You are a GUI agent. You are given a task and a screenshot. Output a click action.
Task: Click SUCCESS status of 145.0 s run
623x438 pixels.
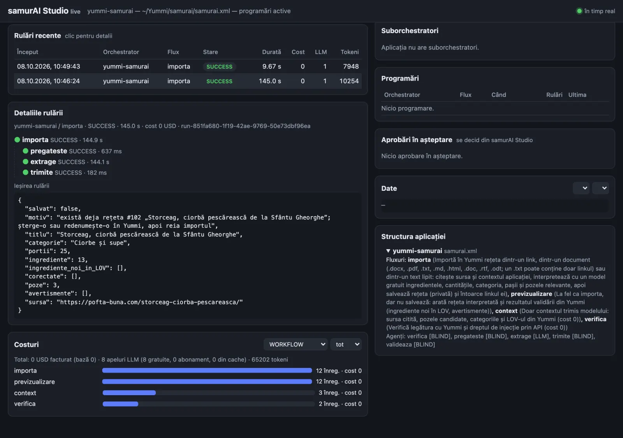coord(219,81)
